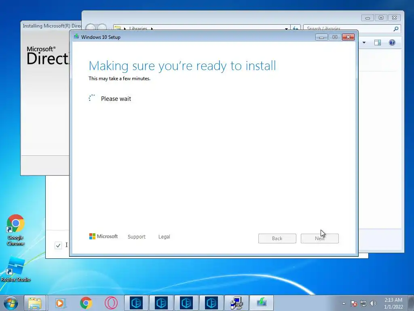414x311 pixels.
Task: Open the Explorer help icon
Action: point(392,43)
